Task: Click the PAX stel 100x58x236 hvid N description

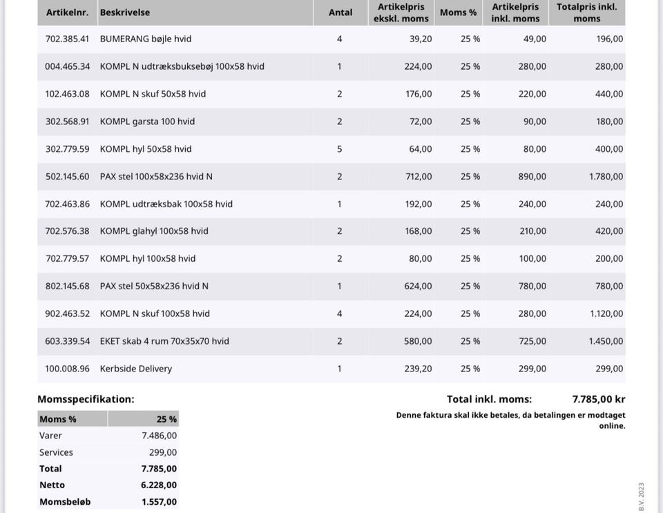Action: pos(156,176)
